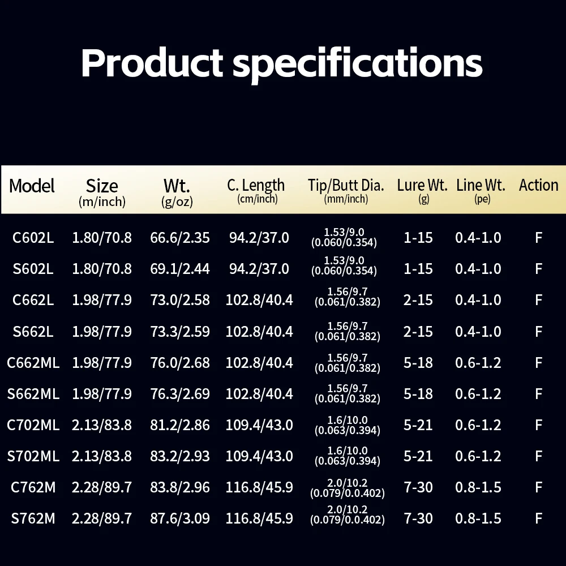Select the Action column header
This screenshot has width=566, height=566.
point(539,185)
